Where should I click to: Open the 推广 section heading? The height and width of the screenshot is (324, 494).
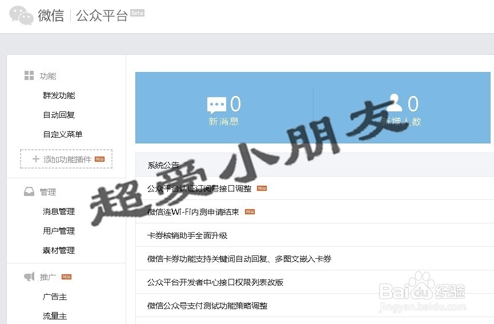click(48, 277)
